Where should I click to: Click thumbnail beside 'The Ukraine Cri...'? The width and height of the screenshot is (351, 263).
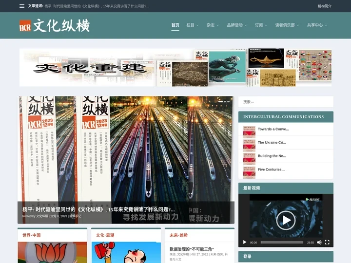tap(249, 145)
